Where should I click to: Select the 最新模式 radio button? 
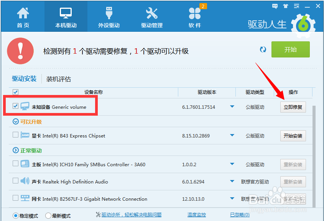coord(48,216)
